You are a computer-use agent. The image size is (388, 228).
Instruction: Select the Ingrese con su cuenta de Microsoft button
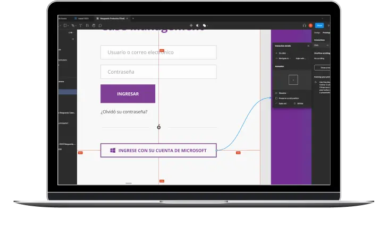point(158,150)
